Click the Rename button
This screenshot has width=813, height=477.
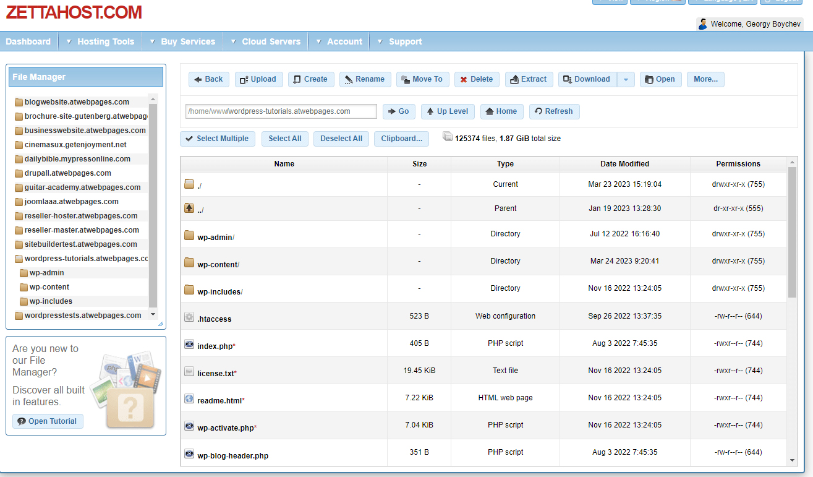(x=365, y=79)
